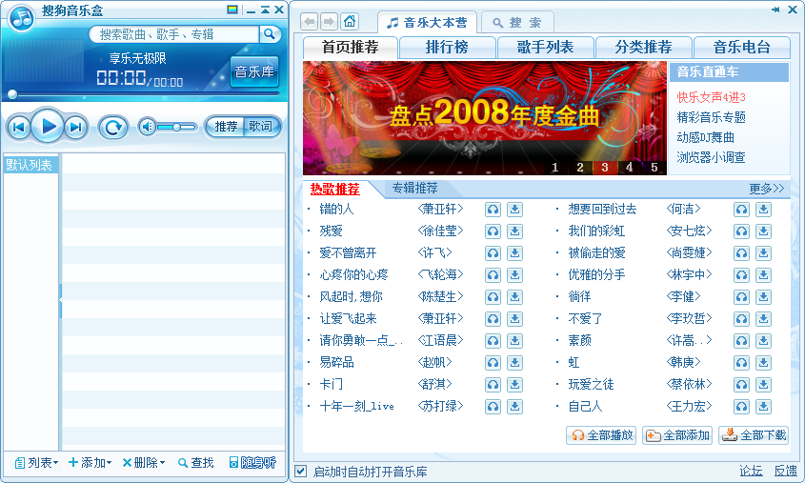Open 随身听 portable player
The image size is (805, 483).
252,463
